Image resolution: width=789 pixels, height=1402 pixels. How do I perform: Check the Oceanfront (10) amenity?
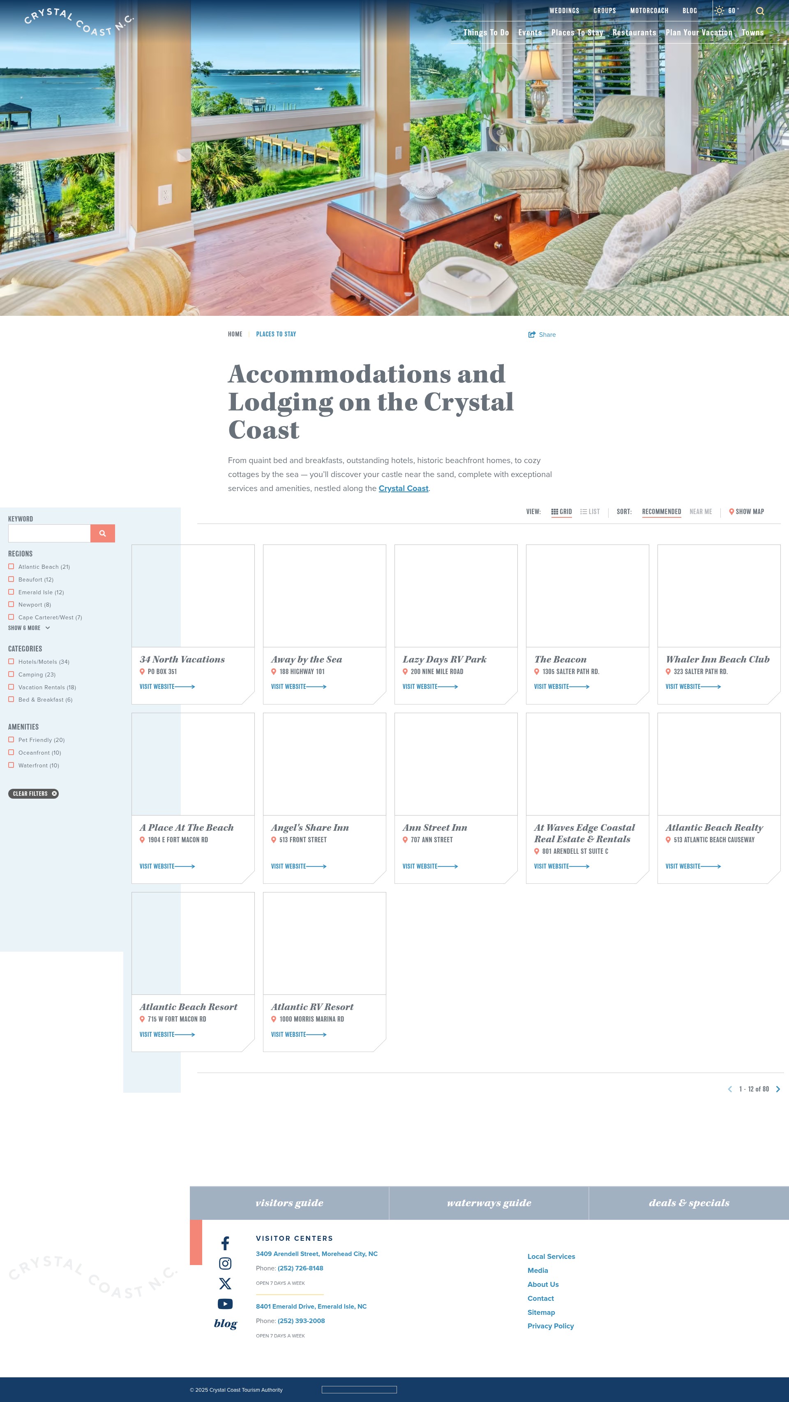(11, 752)
